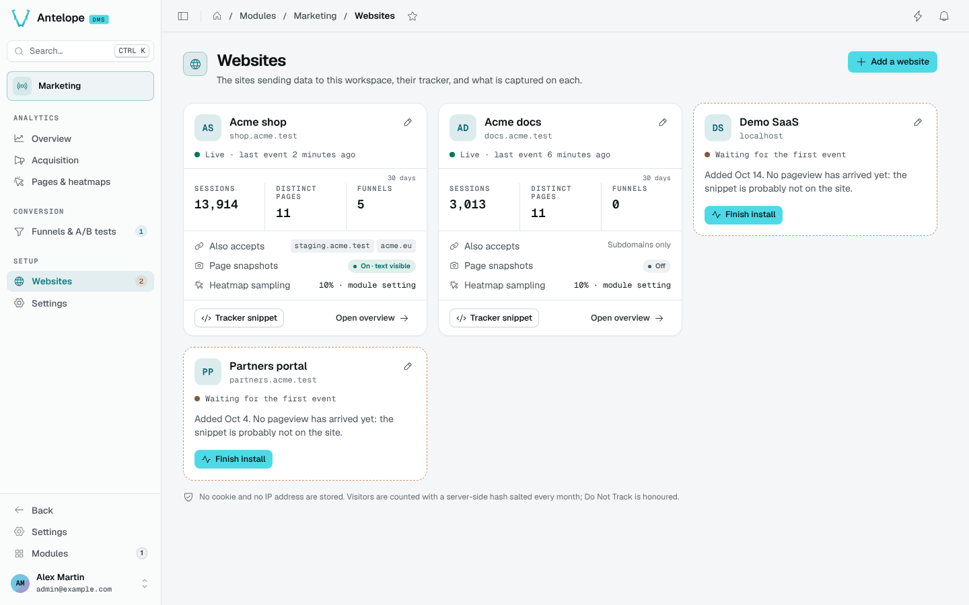This screenshot has height=605, width=969.
Task: Edit the Demo SaaS website
Action: click(918, 122)
